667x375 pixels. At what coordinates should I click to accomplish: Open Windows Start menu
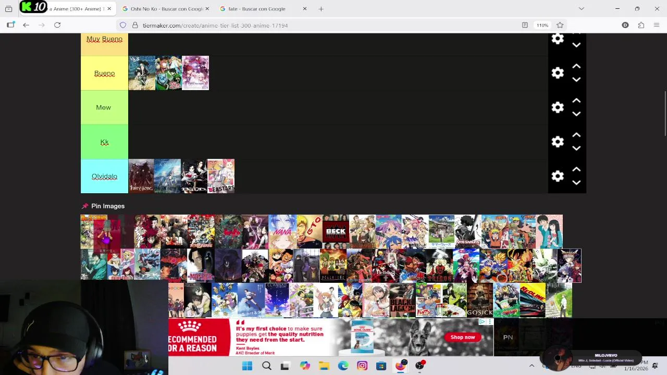247,366
